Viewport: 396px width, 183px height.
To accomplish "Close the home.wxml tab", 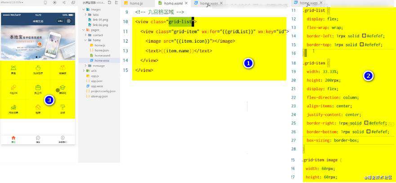I will coord(186,4).
